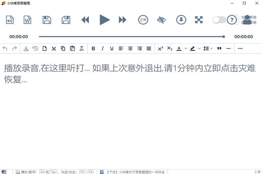Flip the toggle switch beside help
The width and height of the screenshot is (262, 174).
tap(219, 20)
